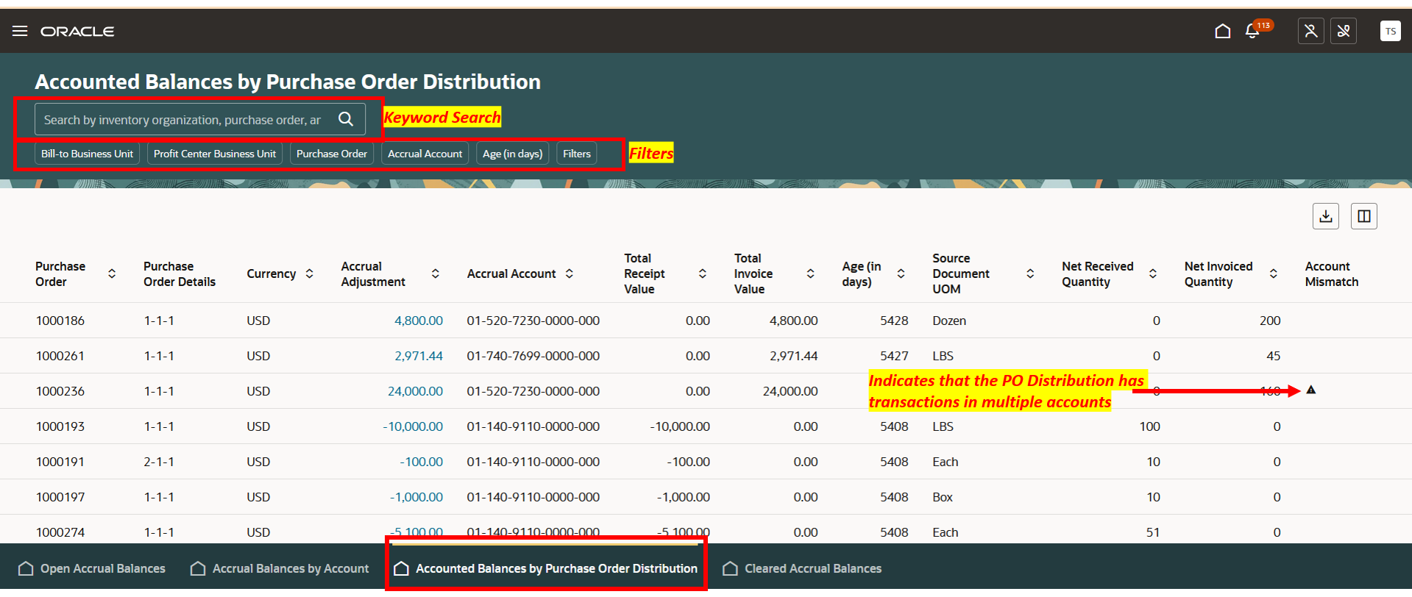Switch to Cleared Accrual Balances tab

pos(802,568)
